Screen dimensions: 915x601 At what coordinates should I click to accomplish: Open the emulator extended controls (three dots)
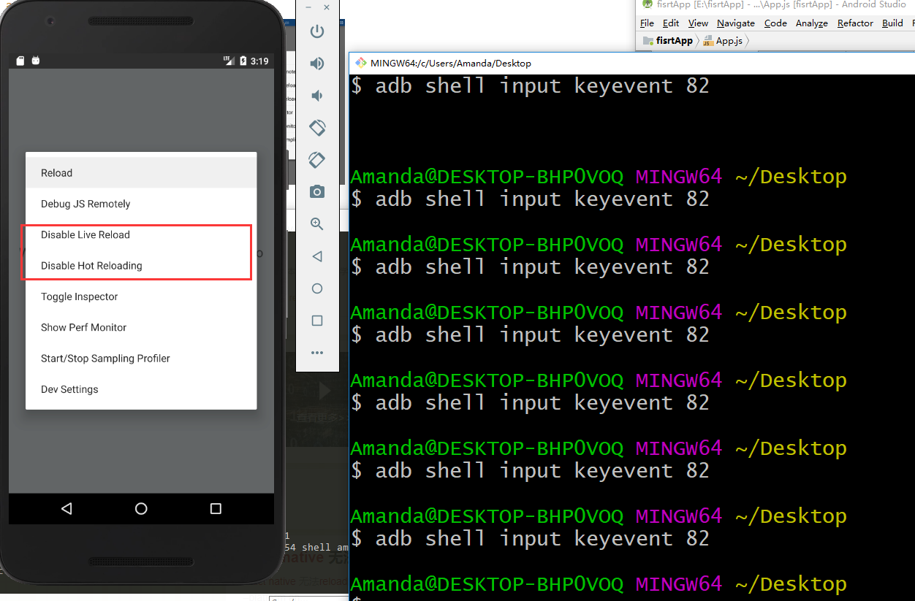click(x=317, y=353)
